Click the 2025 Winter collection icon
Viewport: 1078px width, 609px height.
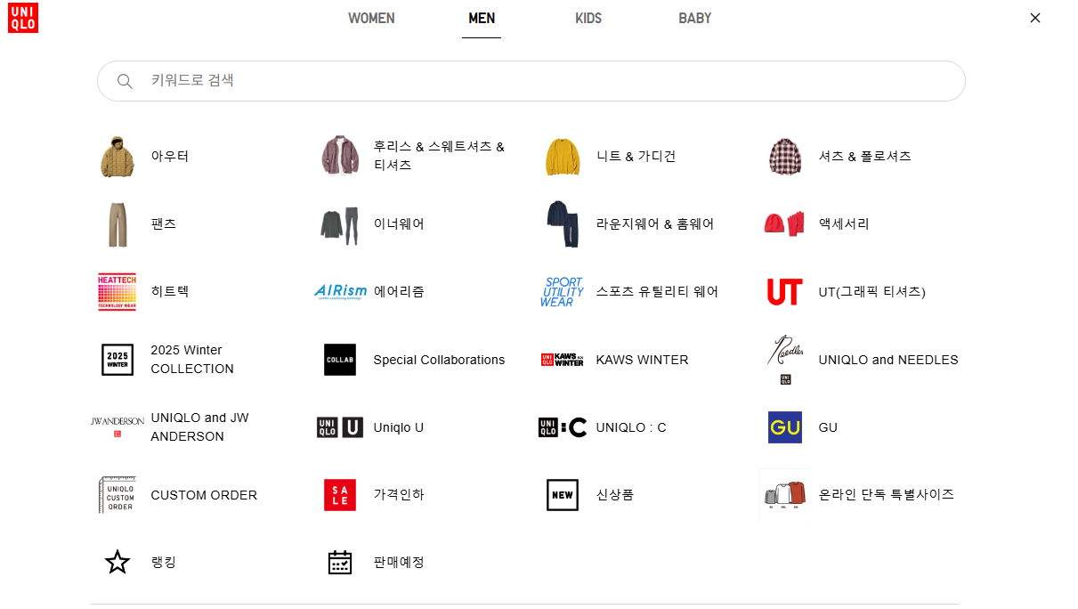coord(118,360)
